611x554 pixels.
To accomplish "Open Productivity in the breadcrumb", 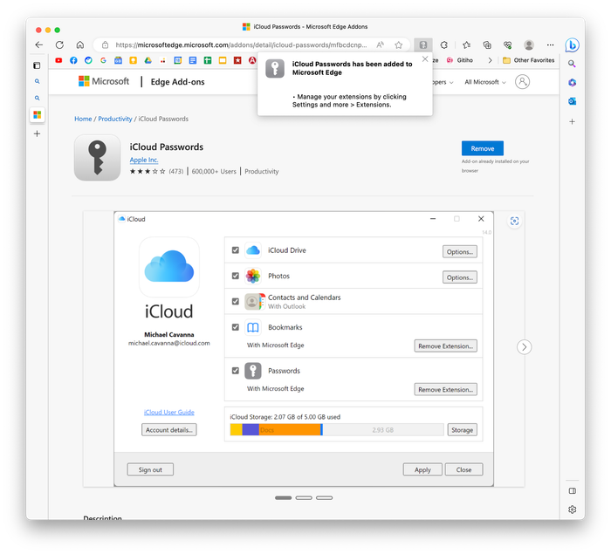I will coord(115,119).
